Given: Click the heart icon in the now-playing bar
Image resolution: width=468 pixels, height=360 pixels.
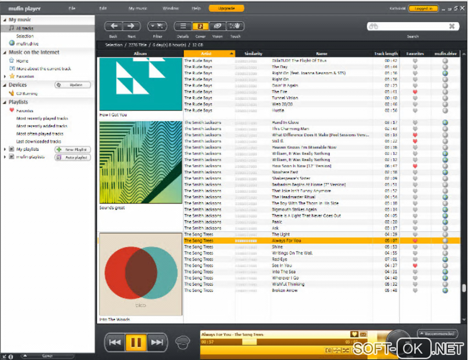Looking at the screenshot, I should 354,334.
